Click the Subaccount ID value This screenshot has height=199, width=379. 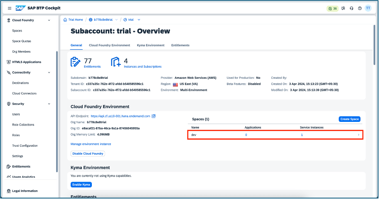click(122, 90)
